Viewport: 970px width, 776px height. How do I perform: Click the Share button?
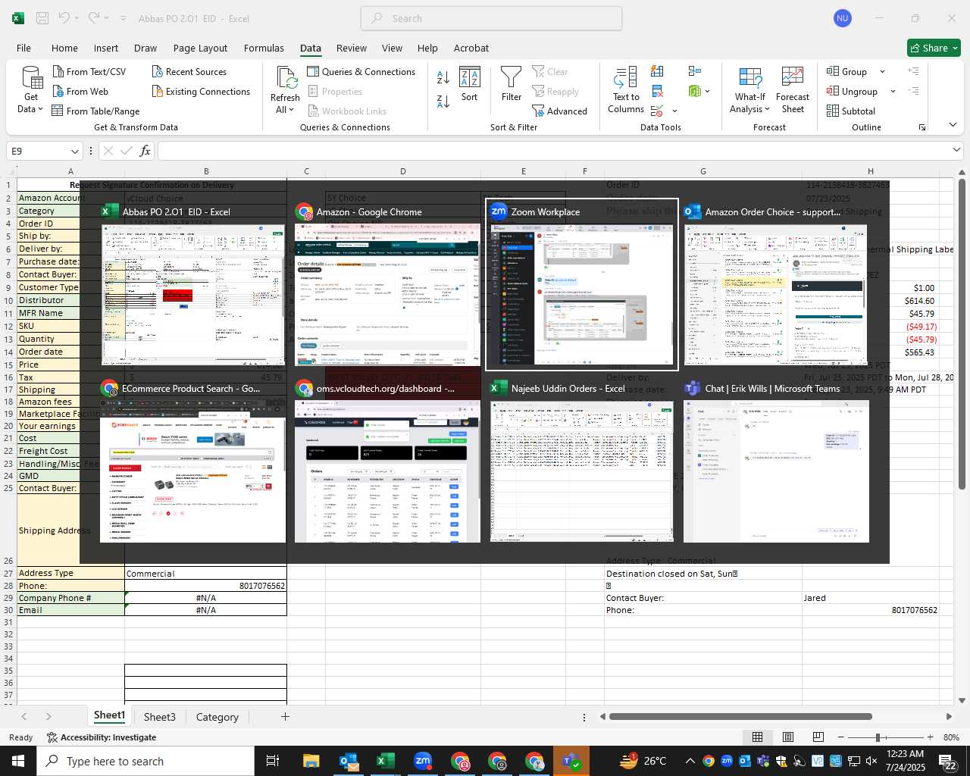point(934,48)
